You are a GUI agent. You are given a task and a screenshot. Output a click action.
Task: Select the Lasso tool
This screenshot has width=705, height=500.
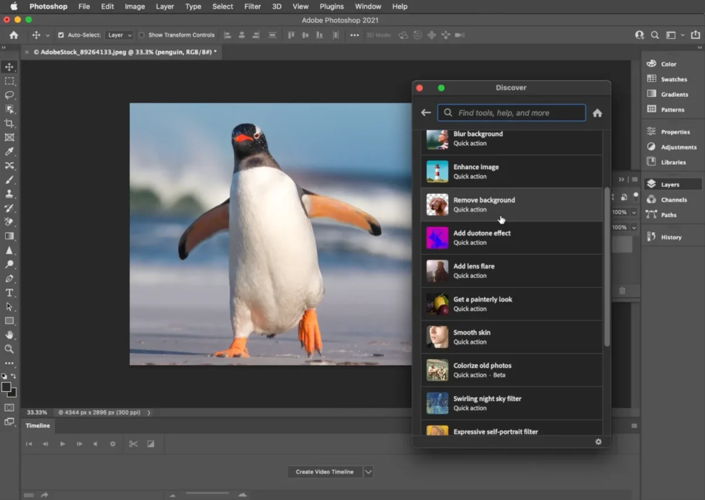tap(9, 95)
